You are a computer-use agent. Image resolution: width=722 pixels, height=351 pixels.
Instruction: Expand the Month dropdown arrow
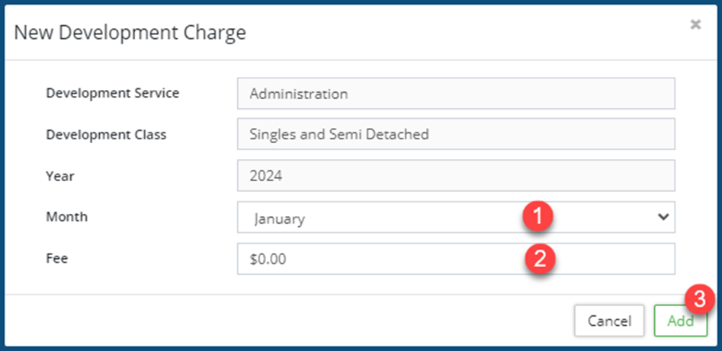pos(663,217)
